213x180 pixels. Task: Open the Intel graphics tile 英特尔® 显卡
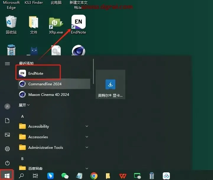pos(110,84)
